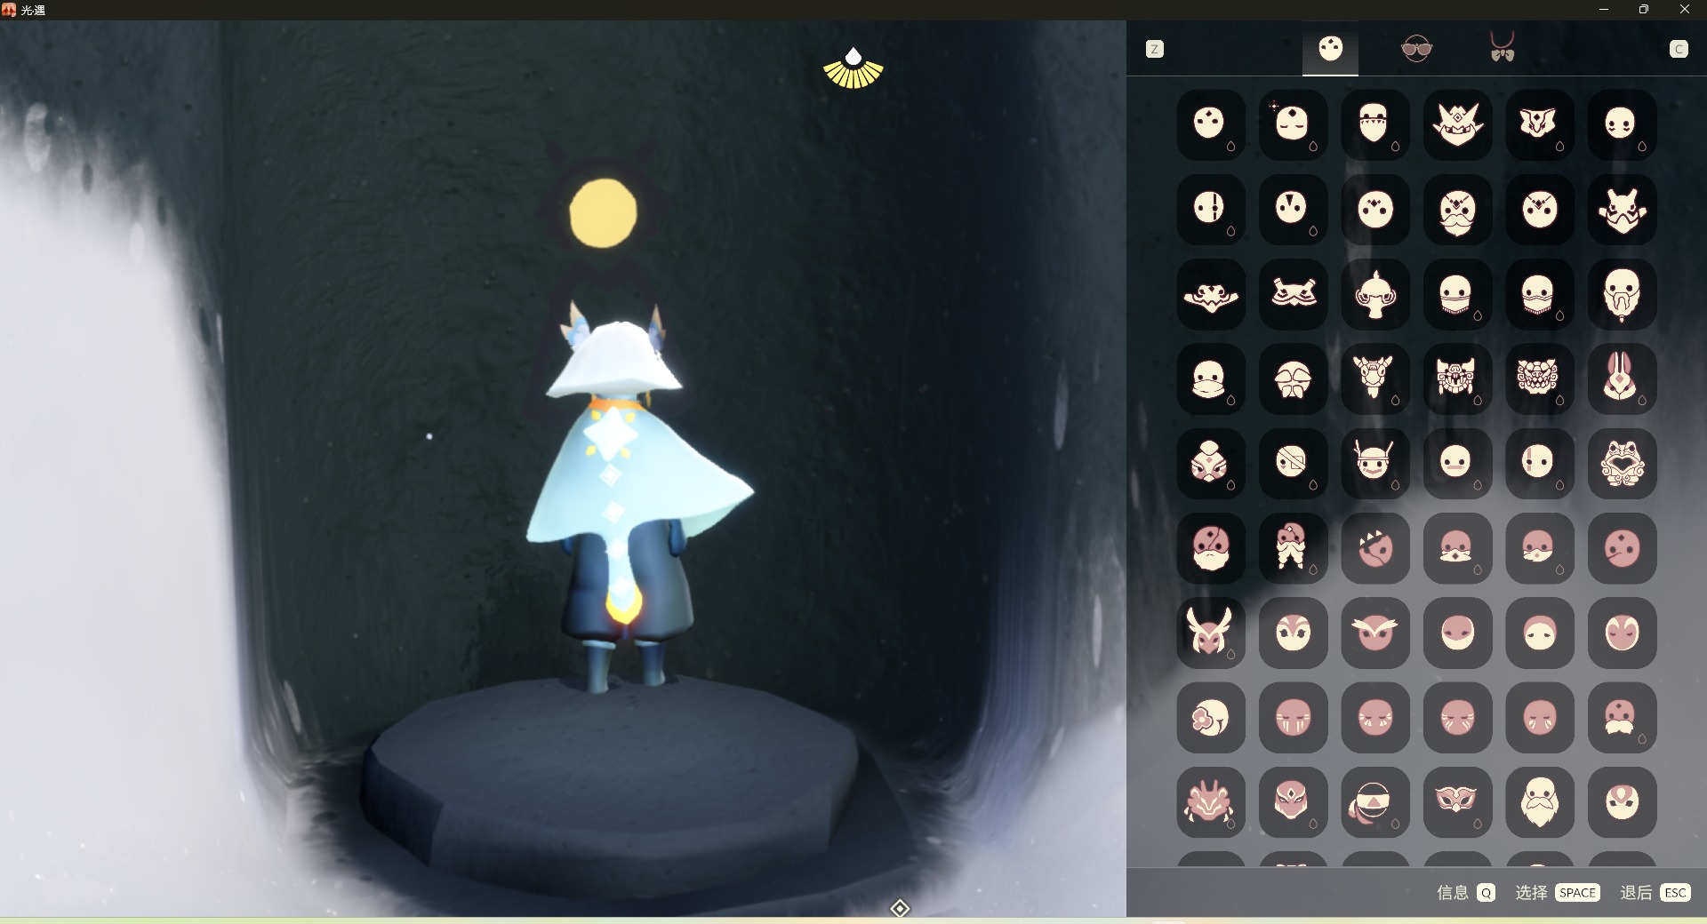Open the necklace and bow tie tab
The height and width of the screenshot is (924, 1707).
(1503, 47)
